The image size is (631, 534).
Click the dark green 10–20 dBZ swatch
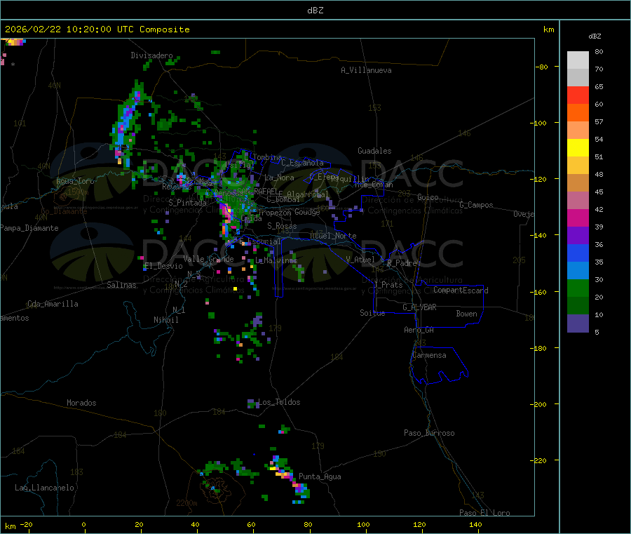point(578,306)
